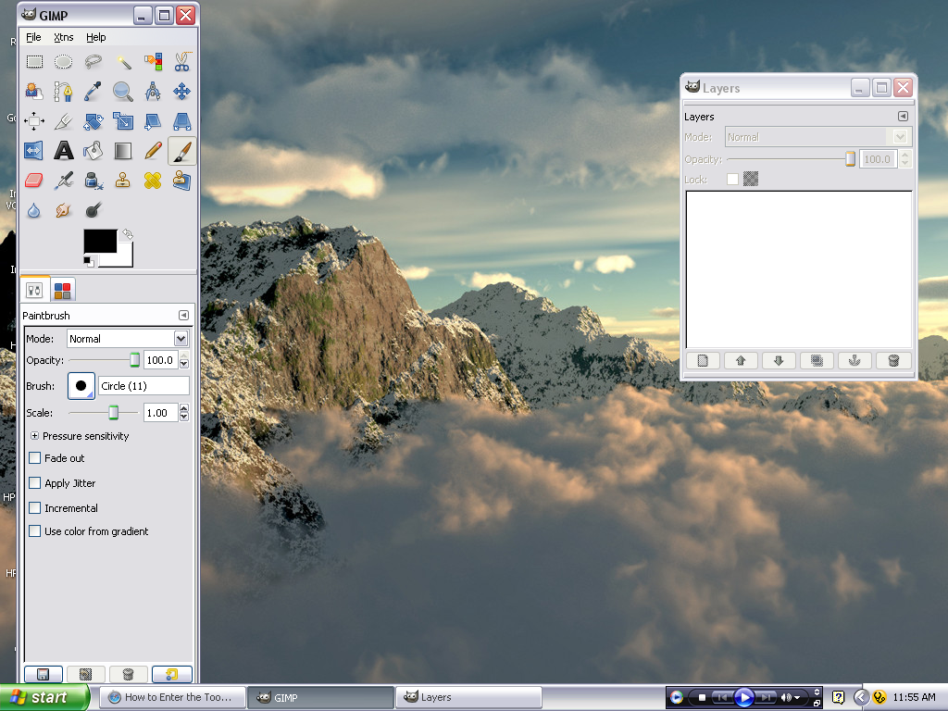Expand the Pressure sensitivity section
Image resolution: width=948 pixels, height=711 pixels.
click(x=34, y=435)
